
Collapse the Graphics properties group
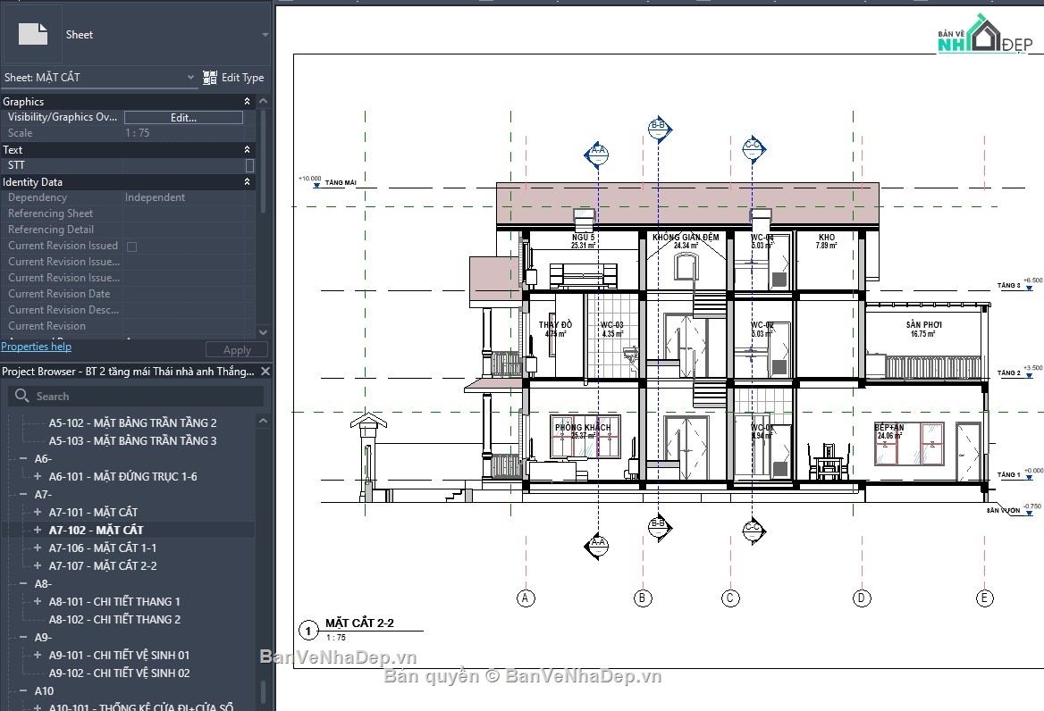point(247,101)
